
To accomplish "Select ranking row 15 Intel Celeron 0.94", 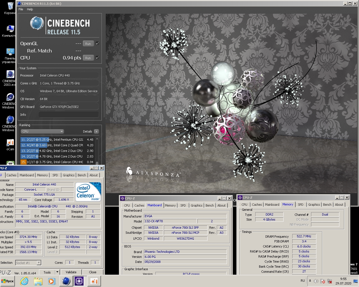I will click(57, 162).
